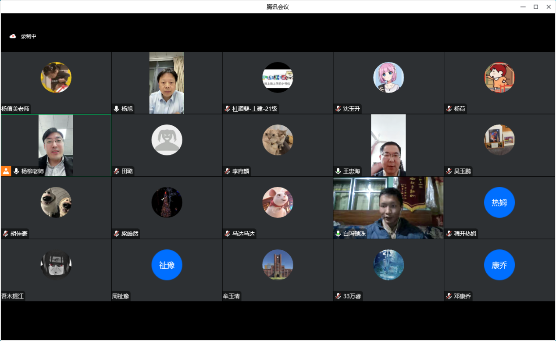This screenshot has height=341, width=556.
Task: Select the 录制中 recording status label
Action: pyautogui.click(x=29, y=36)
